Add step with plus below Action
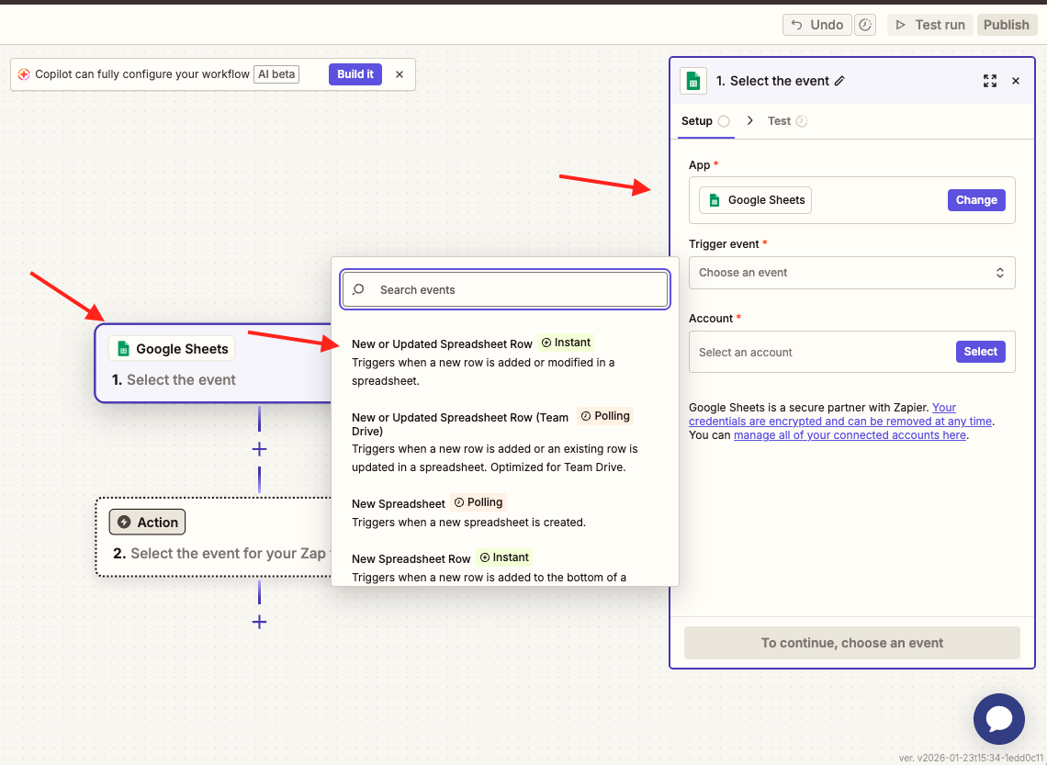The image size is (1047, 765). coord(259,622)
